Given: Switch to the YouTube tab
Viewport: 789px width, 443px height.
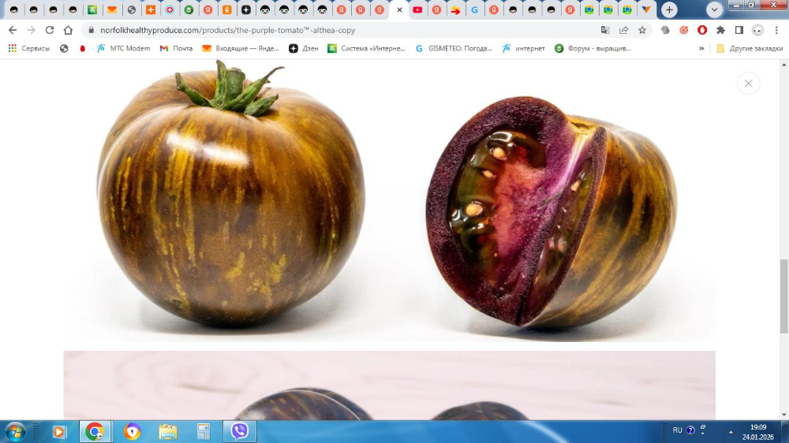Looking at the screenshot, I should pos(417,10).
